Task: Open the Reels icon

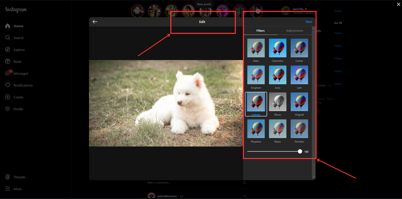Action: [x=8, y=61]
